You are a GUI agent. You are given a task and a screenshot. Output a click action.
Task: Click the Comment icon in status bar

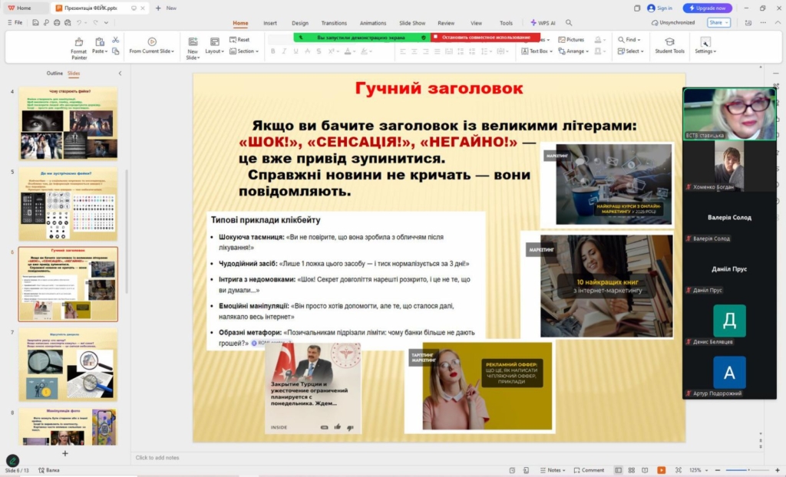pos(588,470)
